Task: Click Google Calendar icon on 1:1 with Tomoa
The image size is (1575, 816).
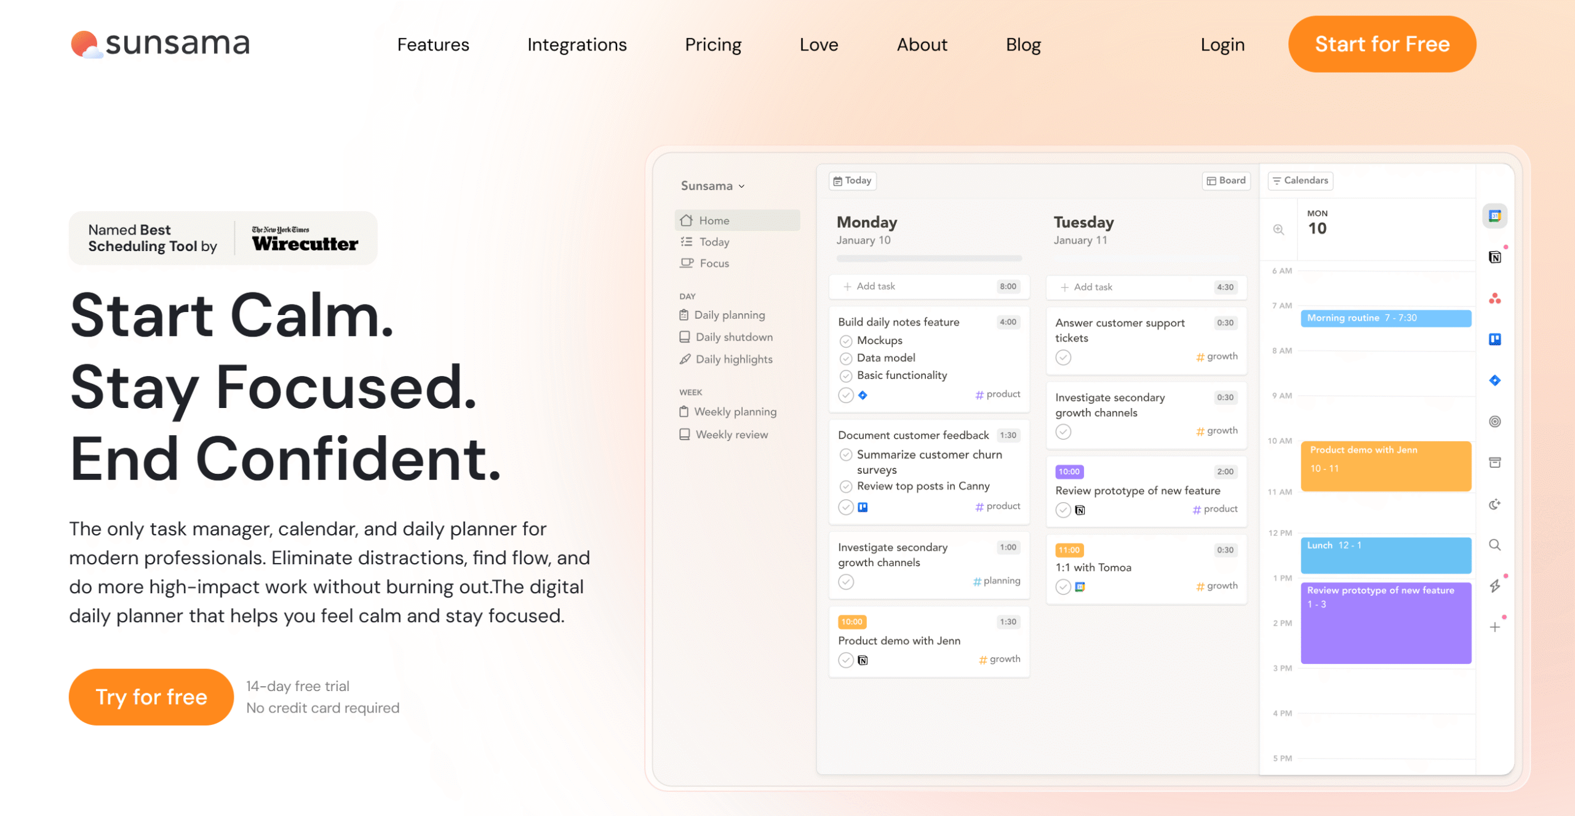Action: point(1080,587)
